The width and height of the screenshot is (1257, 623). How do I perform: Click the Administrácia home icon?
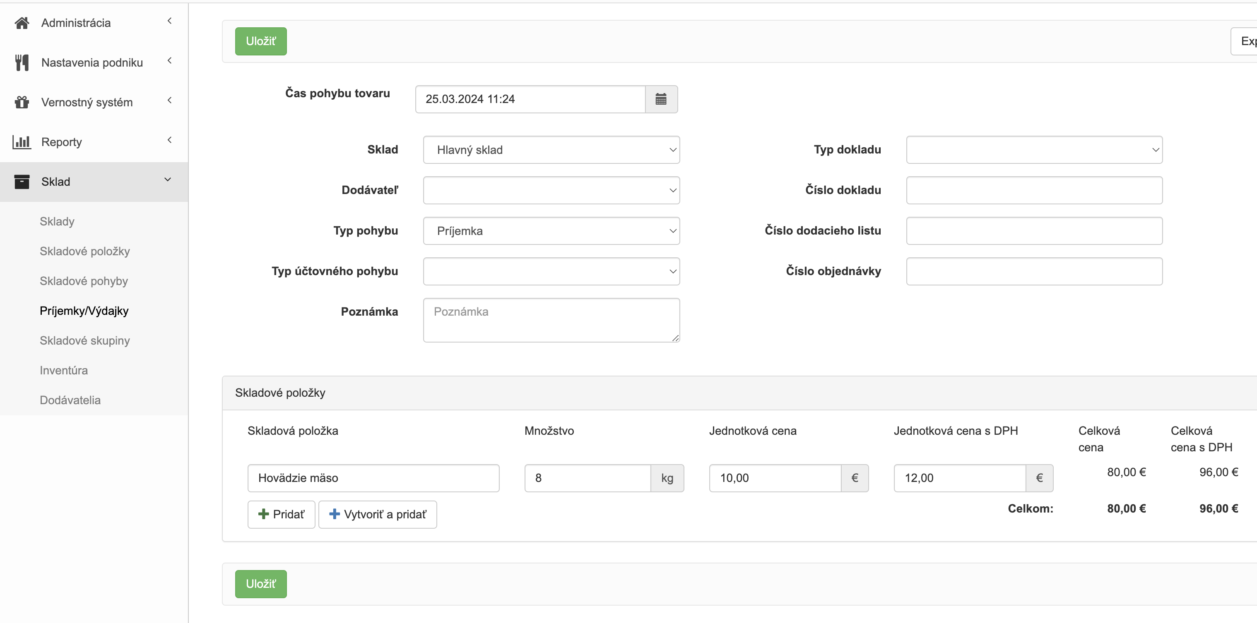(x=22, y=23)
